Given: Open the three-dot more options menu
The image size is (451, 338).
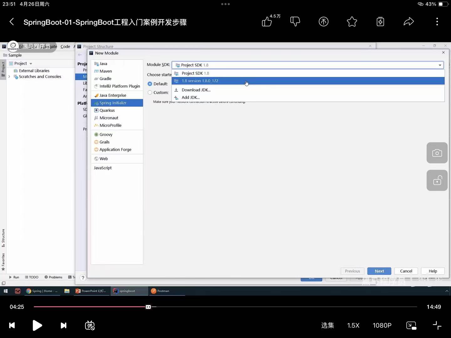Looking at the screenshot, I should pyautogui.click(x=437, y=22).
